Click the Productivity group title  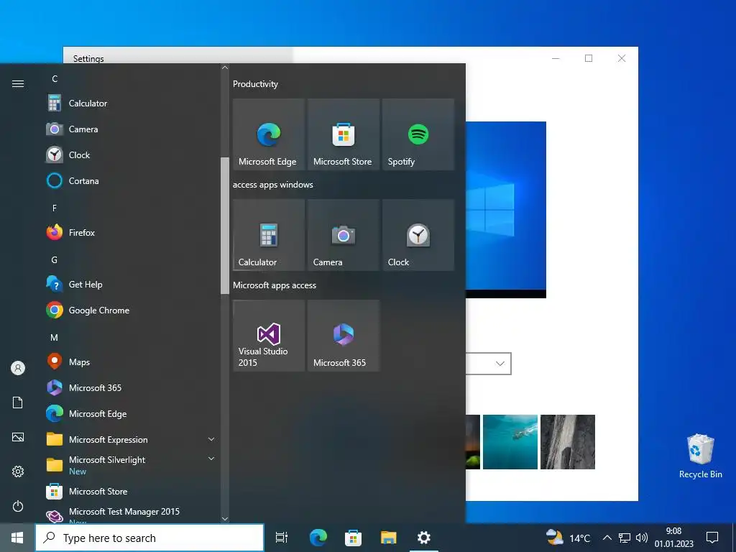pyautogui.click(x=255, y=84)
